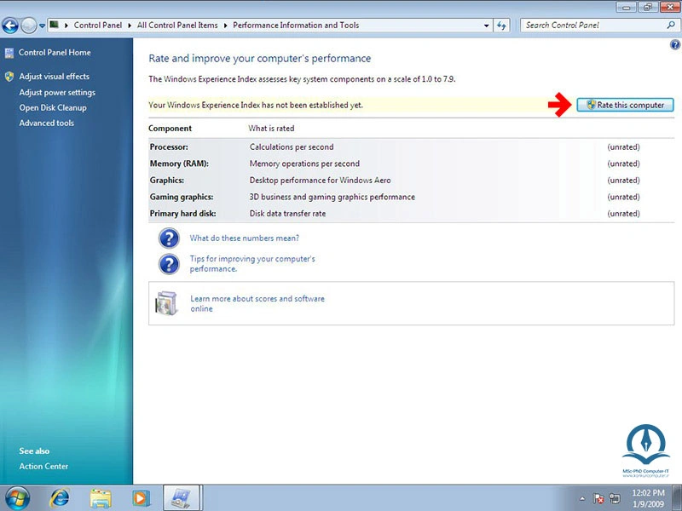Select All Control Panel Items breadcrumb
The height and width of the screenshot is (511, 682).
(x=177, y=26)
